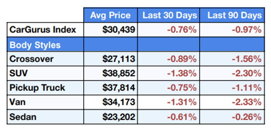The image size is (271, 131).
Task: Select the -0.26% Sedan 90-day value
Action: (247, 117)
